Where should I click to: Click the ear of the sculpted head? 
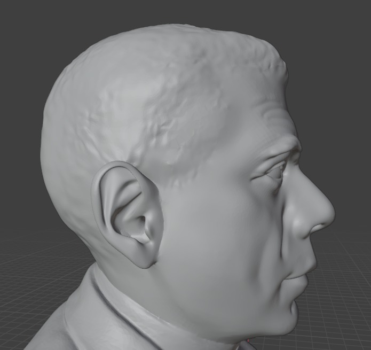click(127, 214)
